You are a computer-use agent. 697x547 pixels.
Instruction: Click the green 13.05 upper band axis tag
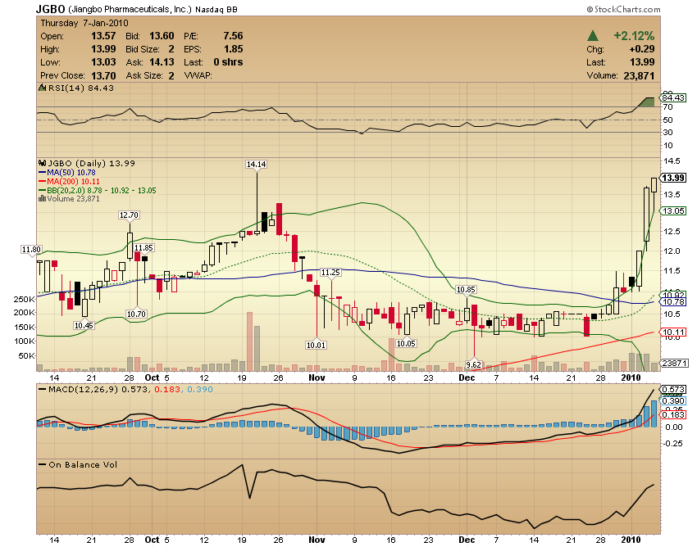(673, 211)
